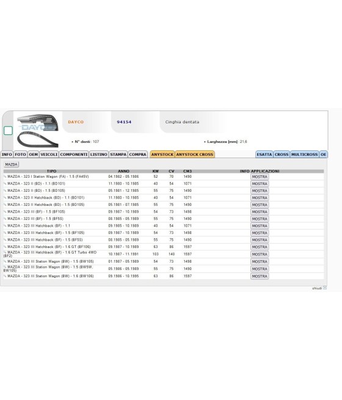Click MOSTRA for 1.6 GT Turbo 4WD row
Screen dimensions: 342x400
(260, 254)
